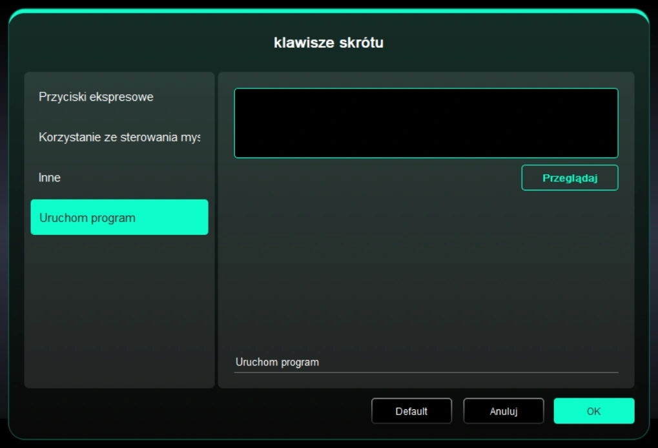Click the klawisze skrótu dialog title

[329, 43]
